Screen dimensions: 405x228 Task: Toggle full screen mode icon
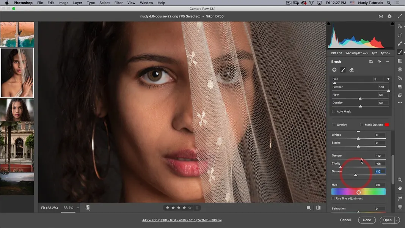(x=400, y=16)
